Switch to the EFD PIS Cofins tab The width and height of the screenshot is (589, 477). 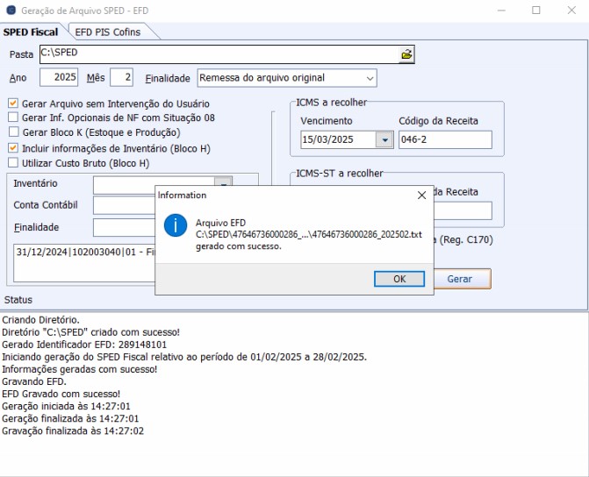(108, 32)
